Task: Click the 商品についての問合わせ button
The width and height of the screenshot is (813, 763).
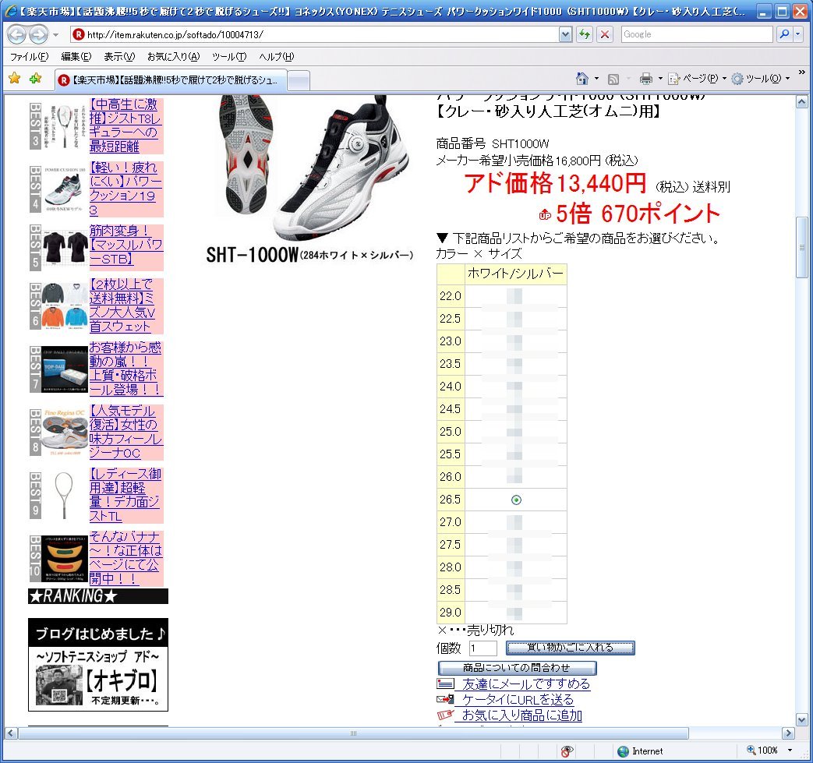Action: tap(517, 668)
